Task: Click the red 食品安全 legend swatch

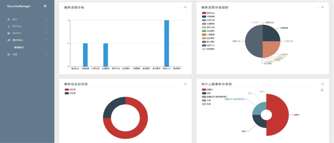Action: (204, 13)
